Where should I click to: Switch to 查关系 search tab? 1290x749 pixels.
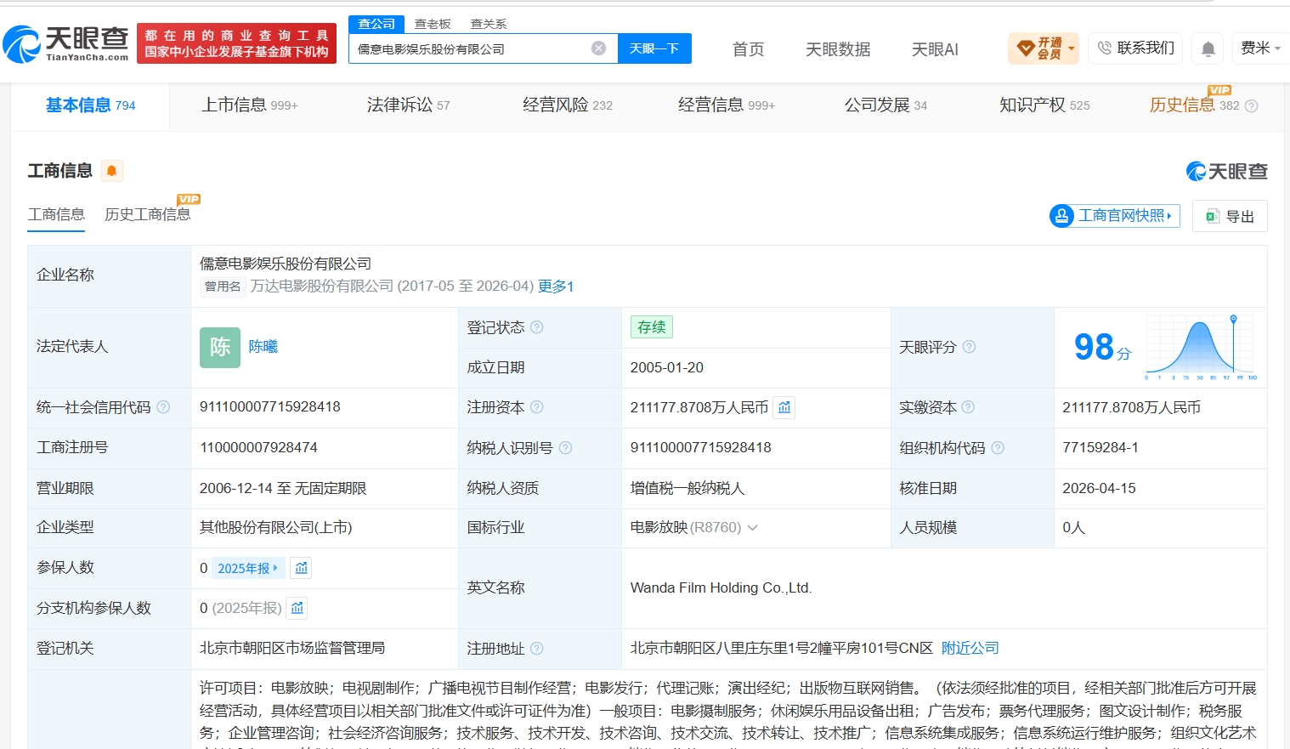point(489,24)
